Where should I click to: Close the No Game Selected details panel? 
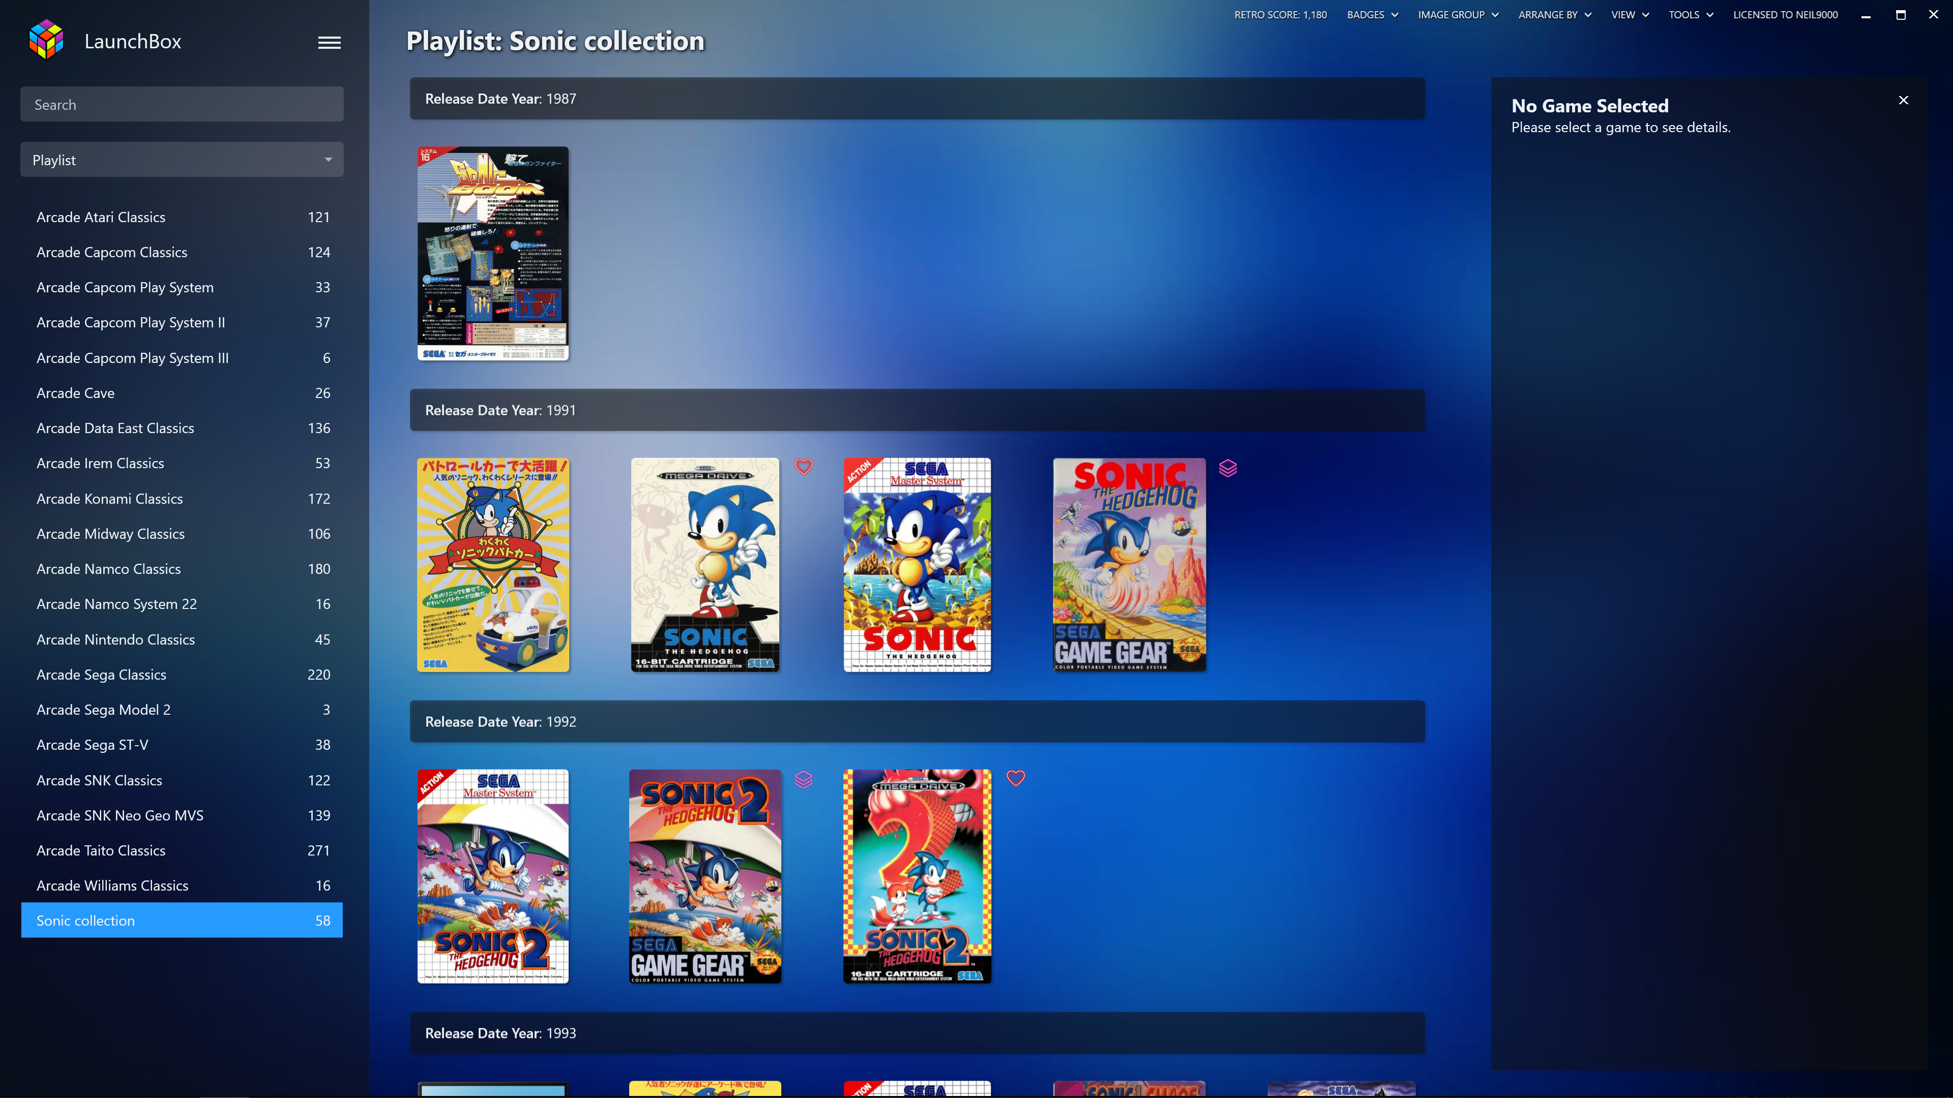tap(1903, 100)
